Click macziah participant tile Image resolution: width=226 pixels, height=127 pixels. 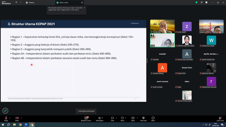162,54
